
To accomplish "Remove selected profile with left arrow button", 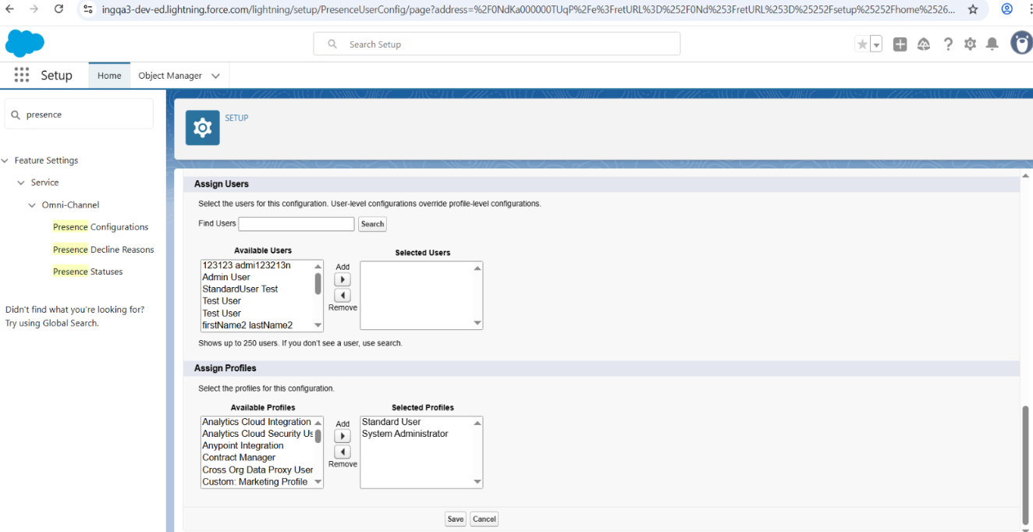I will click(x=343, y=452).
